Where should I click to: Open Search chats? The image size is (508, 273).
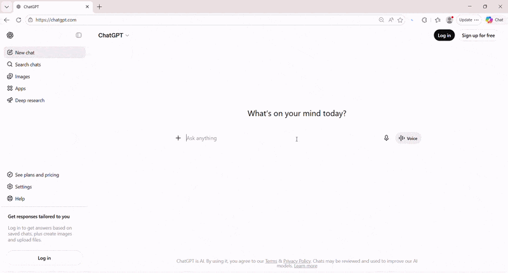tap(44, 65)
